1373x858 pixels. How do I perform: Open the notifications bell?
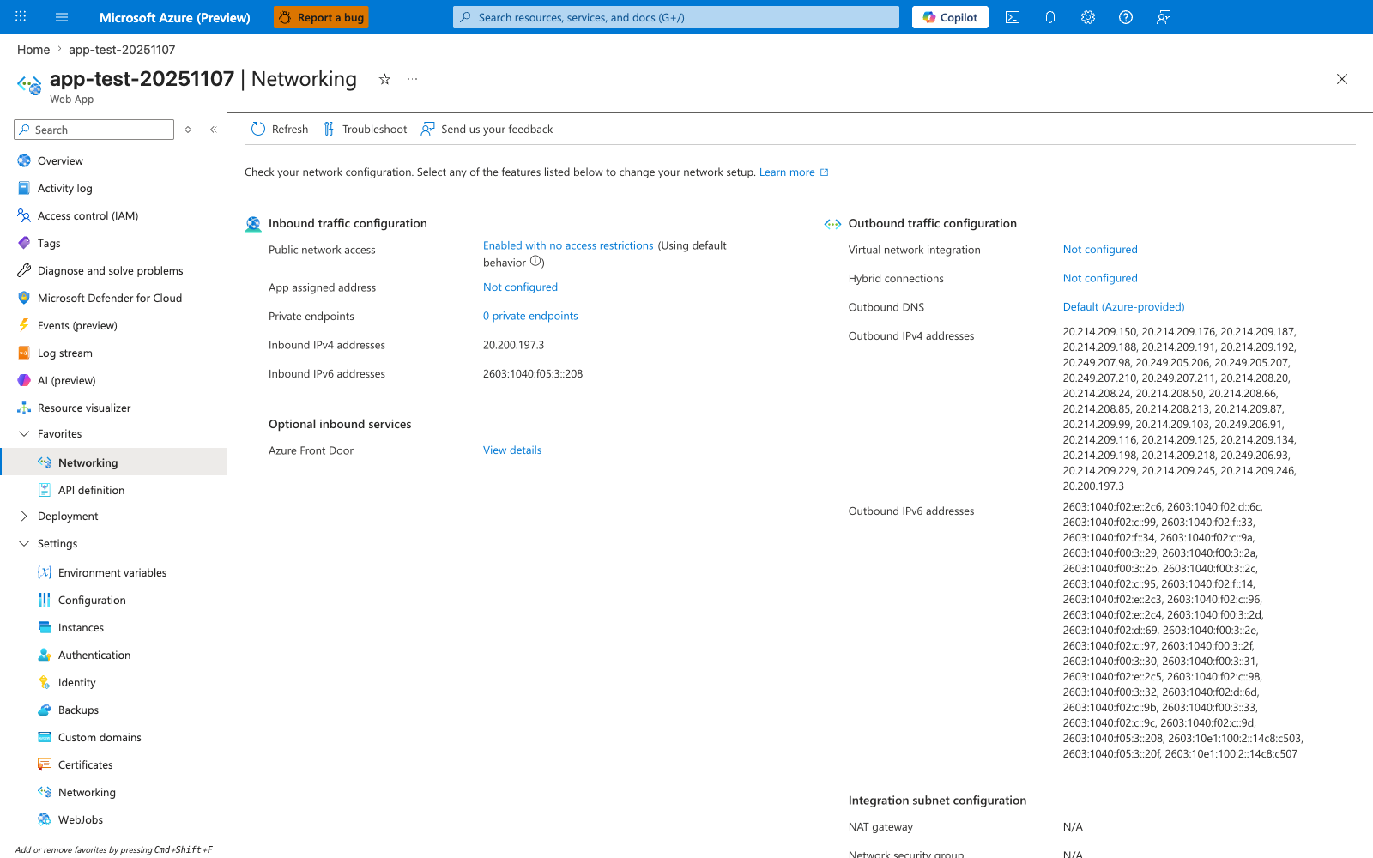[x=1050, y=17]
